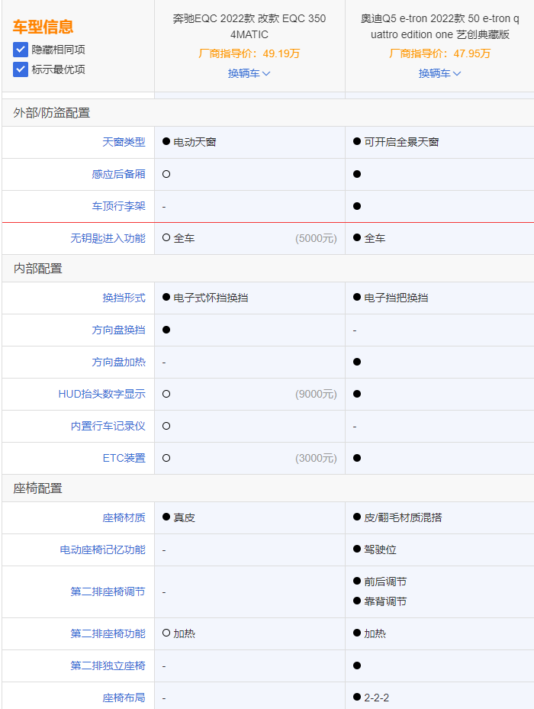The image size is (534, 709).
Task: Click the 前后调节 value
Action: click(385, 582)
